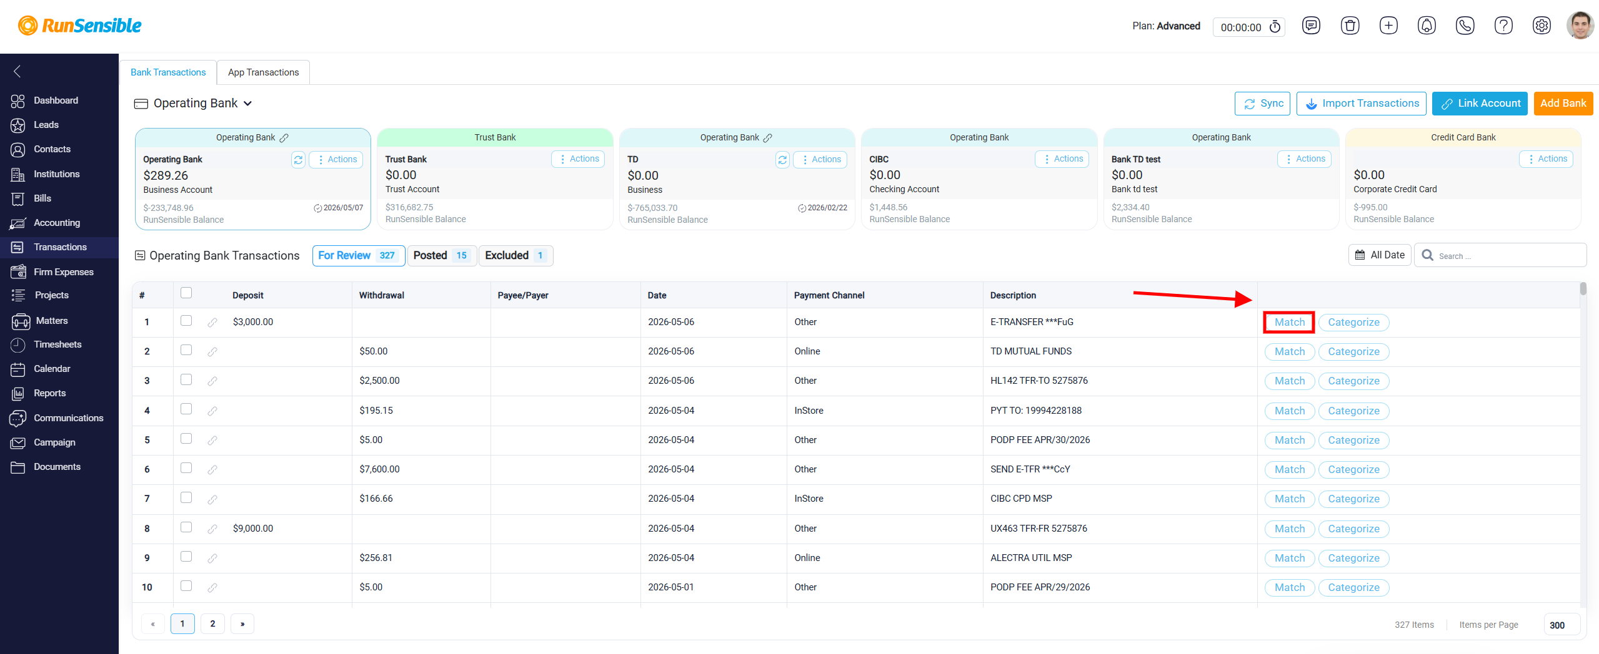Viewport: 1599px width, 654px height.
Task: Open the chat messages icon in header
Action: pyautogui.click(x=1311, y=26)
